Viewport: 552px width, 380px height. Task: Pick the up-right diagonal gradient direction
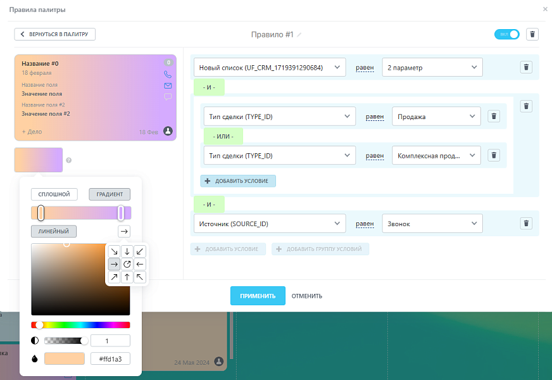114,277
